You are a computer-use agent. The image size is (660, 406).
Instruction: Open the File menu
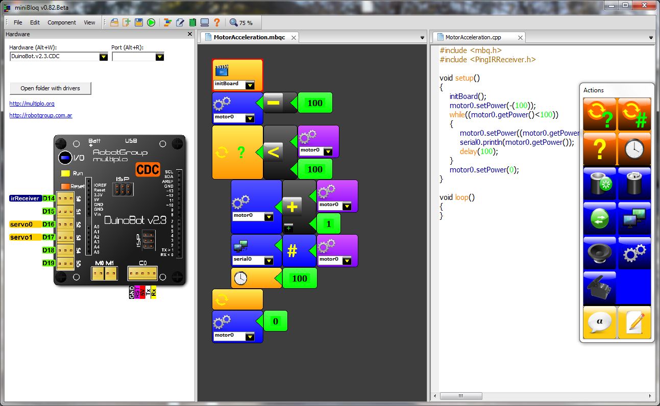[x=18, y=22]
